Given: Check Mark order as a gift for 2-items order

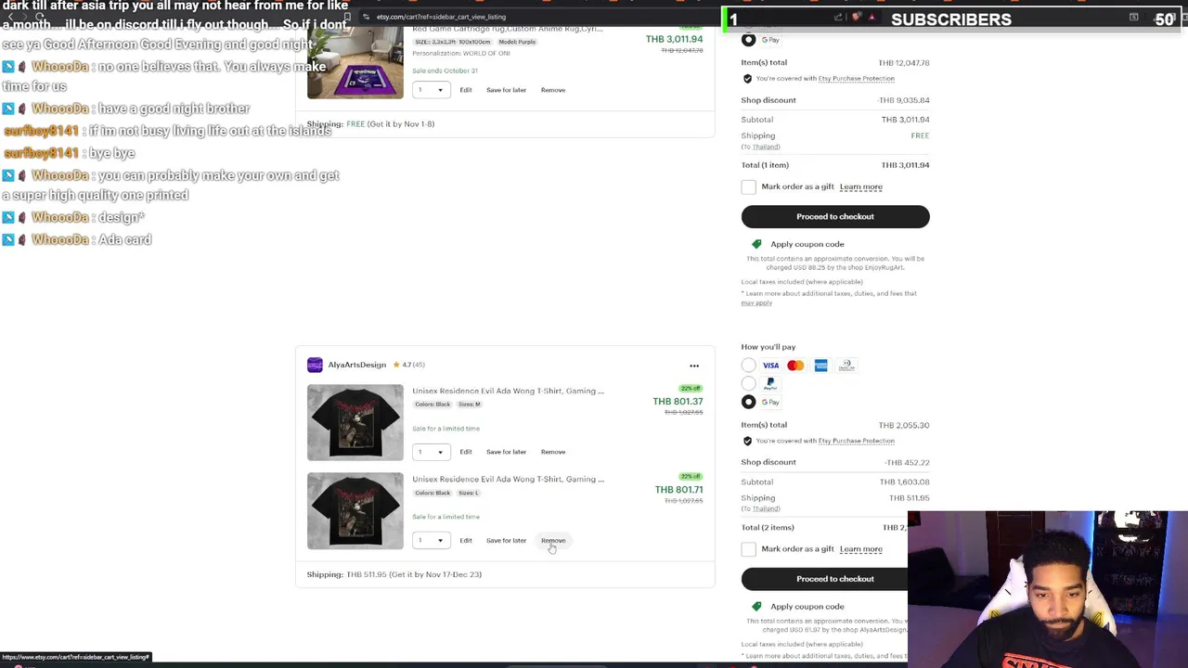Looking at the screenshot, I should coord(748,549).
